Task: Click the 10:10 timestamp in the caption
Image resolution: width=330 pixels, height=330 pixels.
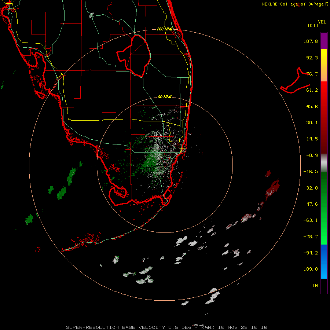Action: 260,327
